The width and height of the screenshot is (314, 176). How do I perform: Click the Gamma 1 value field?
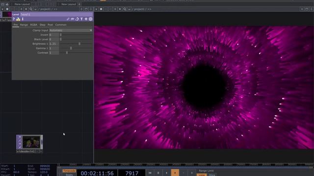54,48
